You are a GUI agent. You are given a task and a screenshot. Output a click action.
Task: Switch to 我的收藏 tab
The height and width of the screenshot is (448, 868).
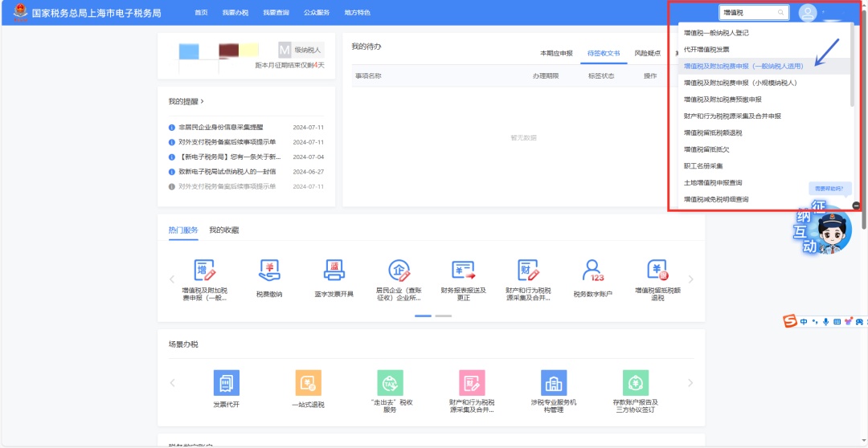(224, 230)
